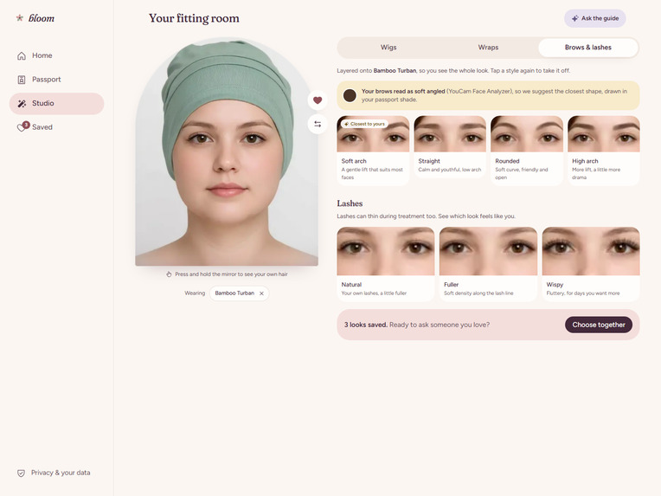Click the Ask the guide button
This screenshot has width=661, height=496.
click(595, 18)
